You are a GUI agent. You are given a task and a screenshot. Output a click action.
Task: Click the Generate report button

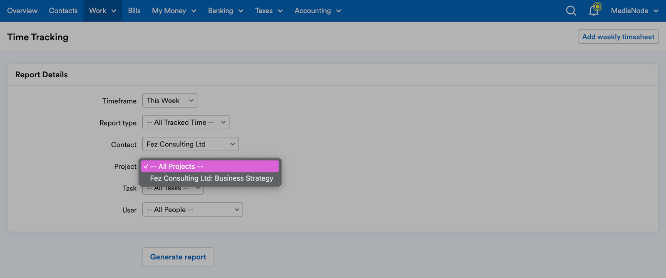point(178,257)
